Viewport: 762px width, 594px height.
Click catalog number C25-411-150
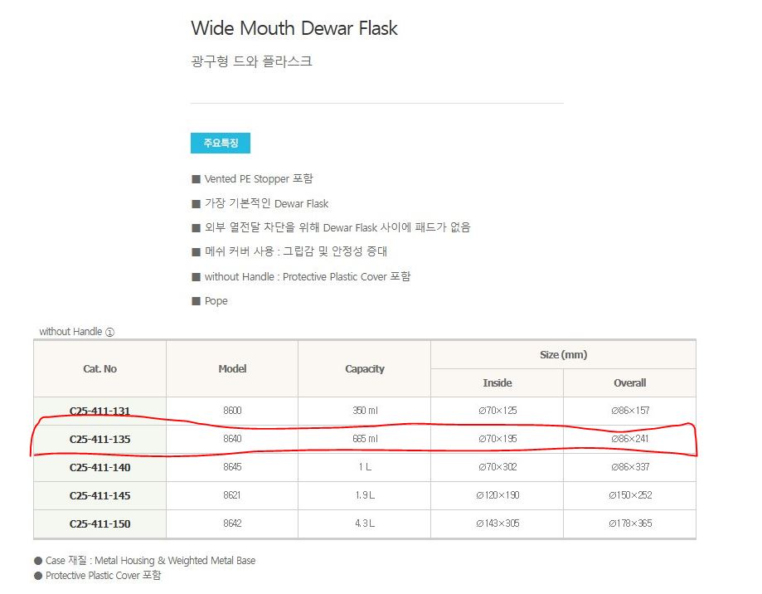[99, 523]
